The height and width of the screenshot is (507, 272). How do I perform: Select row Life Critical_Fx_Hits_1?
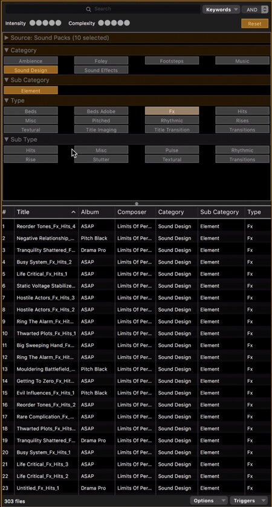coord(136,274)
